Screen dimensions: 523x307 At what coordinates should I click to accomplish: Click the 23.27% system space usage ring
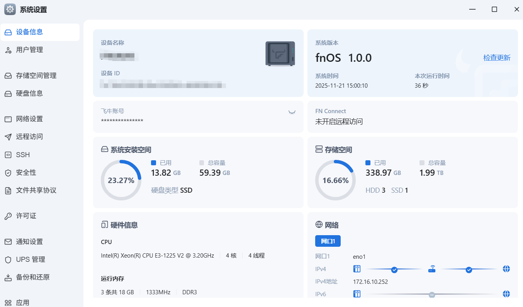tap(121, 180)
